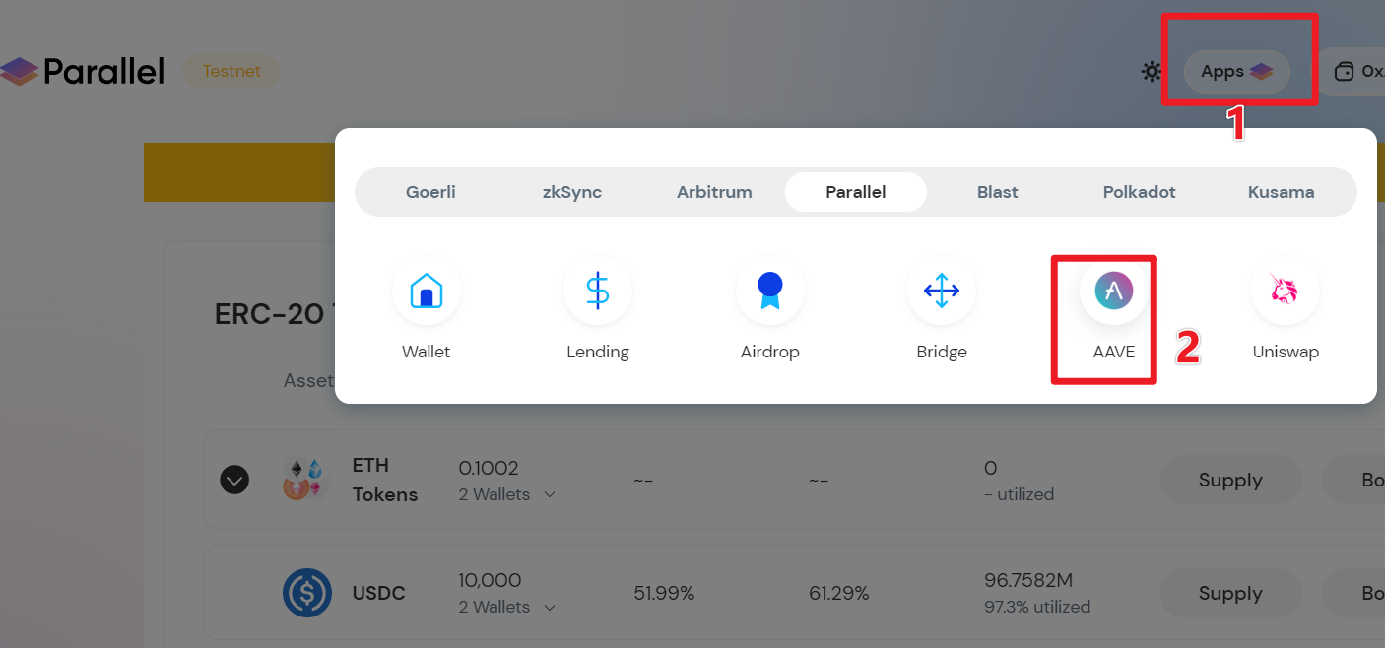
Task: Click the ETH Tokens asset name
Action: (385, 480)
